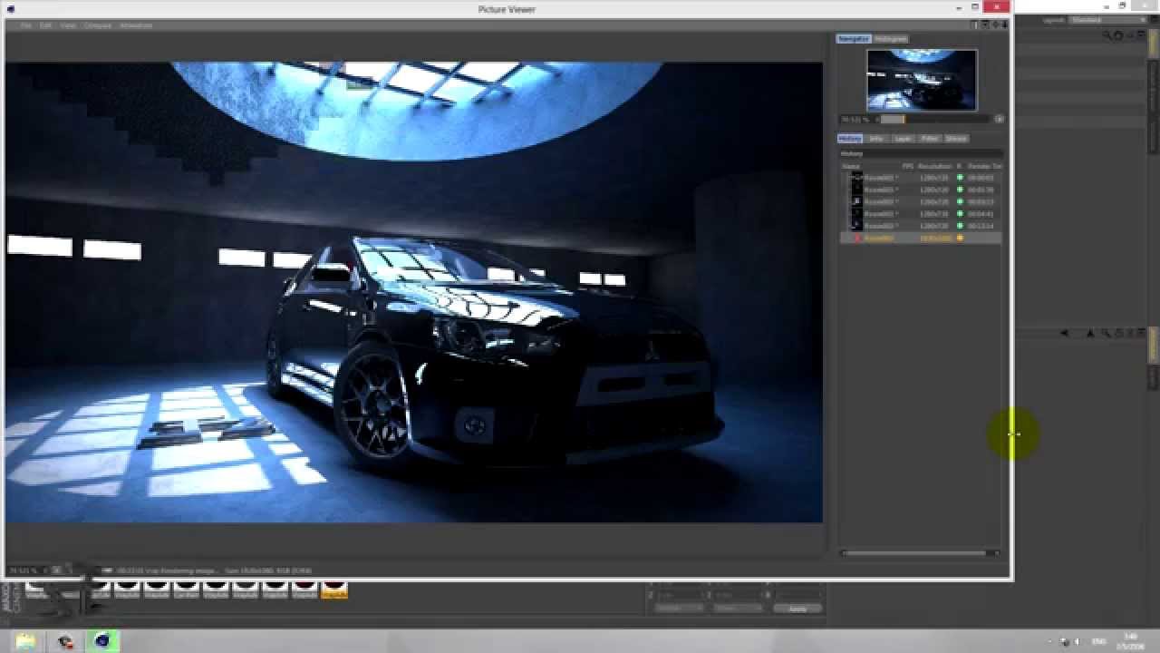Screen dimensions: 1160x653
Task: Click the Navigator zoom slider
Action: click(933, 119)
